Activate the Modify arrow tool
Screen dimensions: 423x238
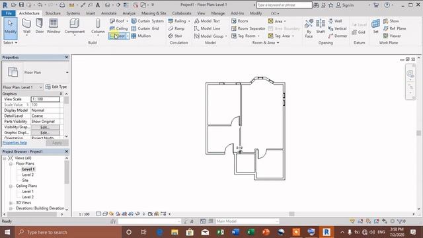click(11, 28)
